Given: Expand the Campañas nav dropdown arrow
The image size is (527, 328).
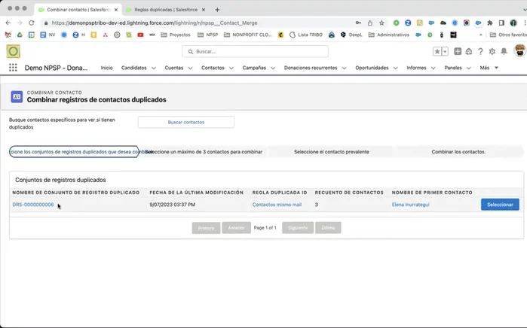Looking at the screenshot, I should coord(273,68).
